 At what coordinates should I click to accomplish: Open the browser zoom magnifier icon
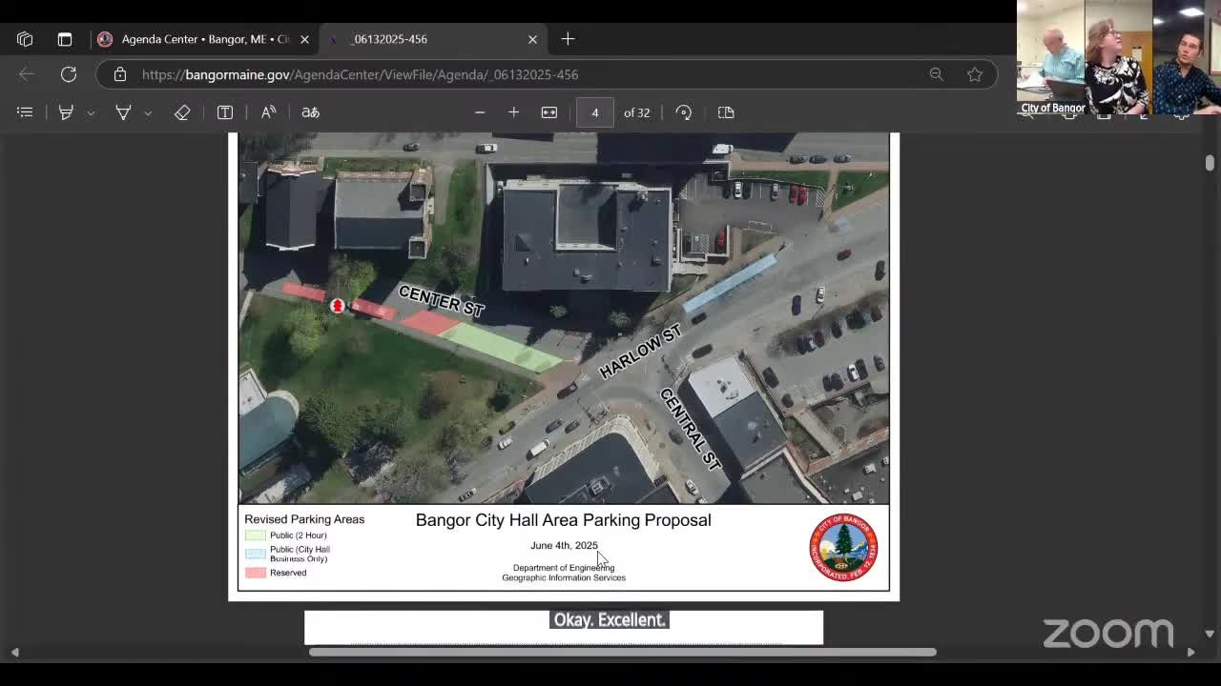click(936, 74)
